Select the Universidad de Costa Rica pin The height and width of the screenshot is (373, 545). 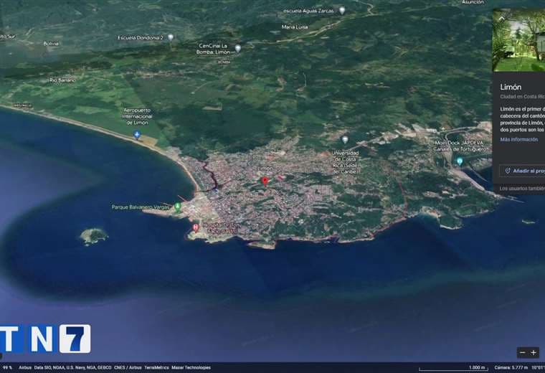pos(345,139)
